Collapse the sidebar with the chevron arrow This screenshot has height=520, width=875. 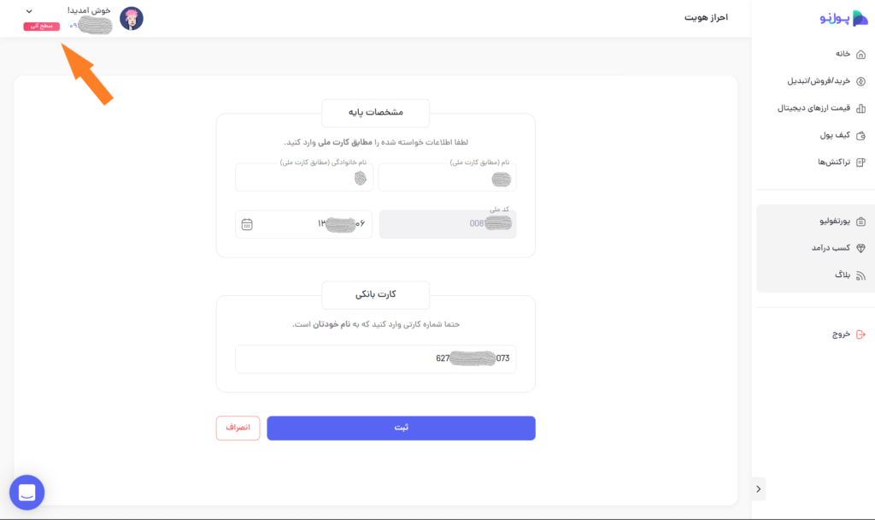point(759,488)
